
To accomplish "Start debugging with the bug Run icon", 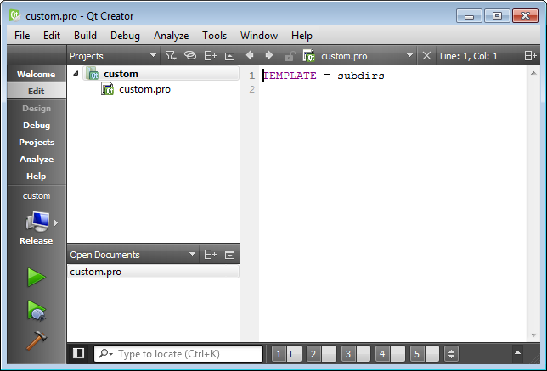I will (x=37, y=311).
